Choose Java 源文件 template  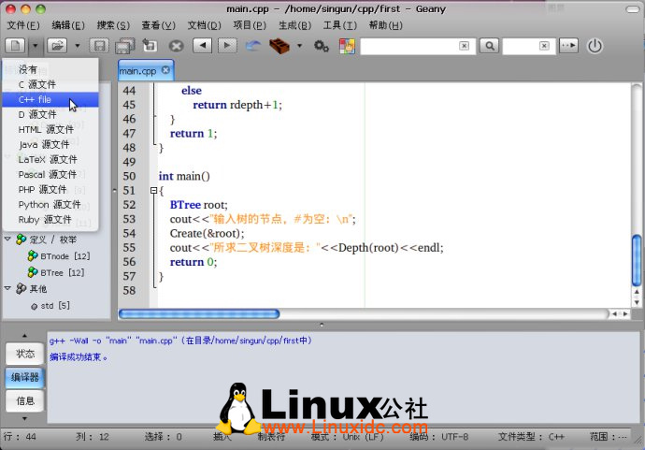tap(50, 144)
